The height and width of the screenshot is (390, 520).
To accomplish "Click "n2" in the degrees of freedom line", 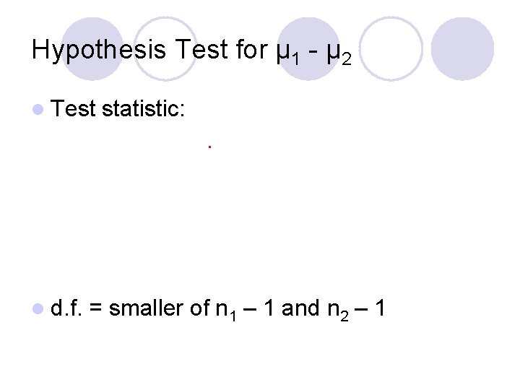I will tap(337, 311).
